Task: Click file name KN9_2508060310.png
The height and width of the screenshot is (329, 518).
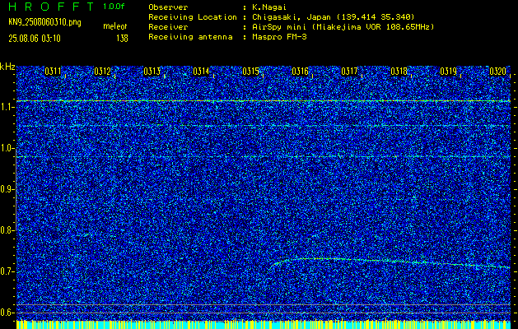Action: (x=44, y=22)
